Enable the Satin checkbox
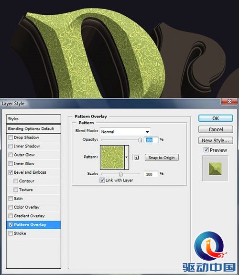This screenshot has height=275, width=239. click(x=11, y=198)
